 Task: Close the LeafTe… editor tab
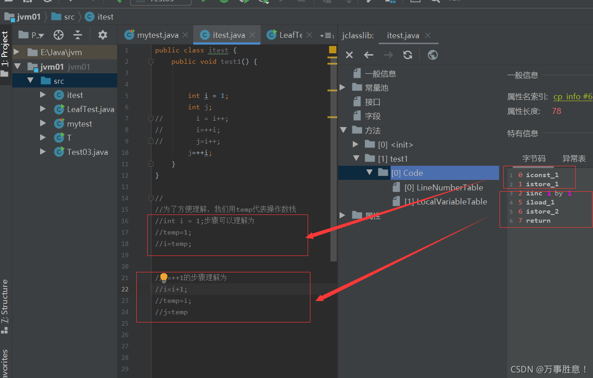[x=309, y=35]
